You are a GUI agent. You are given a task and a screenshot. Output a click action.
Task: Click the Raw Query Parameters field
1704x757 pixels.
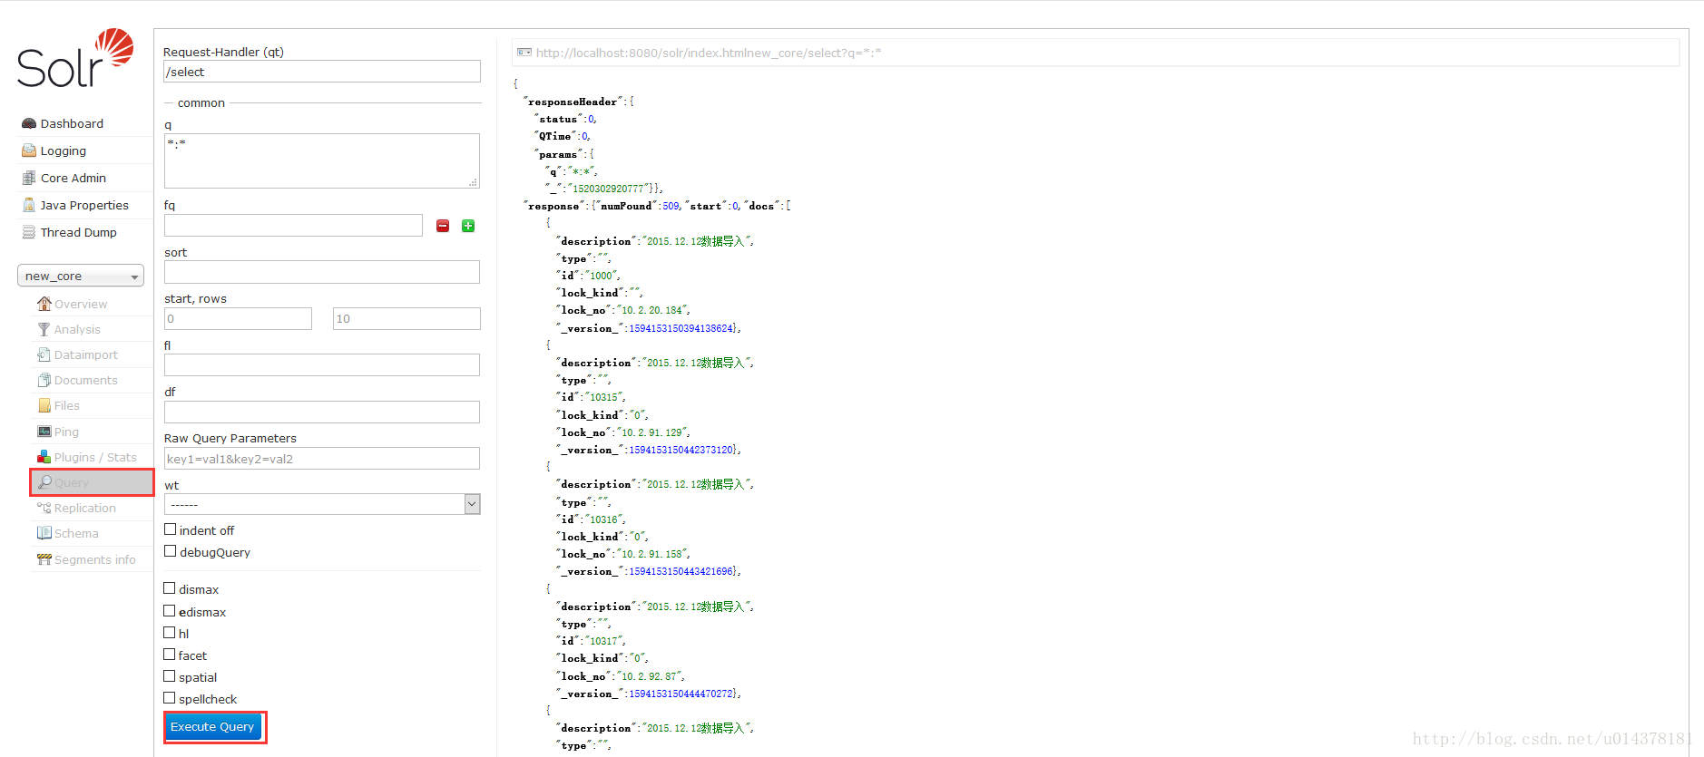pos(322,458)
